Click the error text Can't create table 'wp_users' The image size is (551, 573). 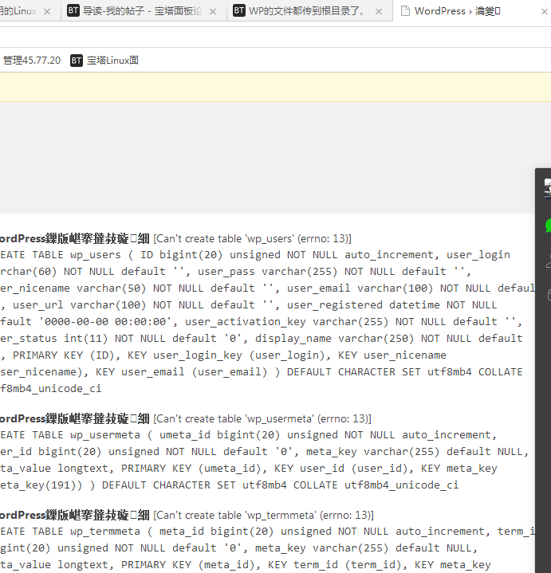[252, 239]
